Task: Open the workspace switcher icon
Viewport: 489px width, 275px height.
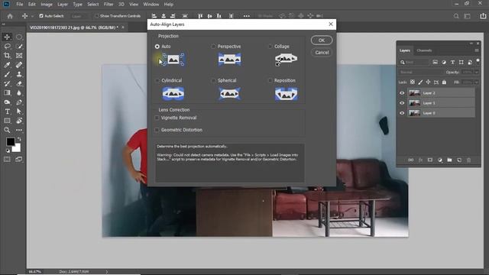Action: 467,16
